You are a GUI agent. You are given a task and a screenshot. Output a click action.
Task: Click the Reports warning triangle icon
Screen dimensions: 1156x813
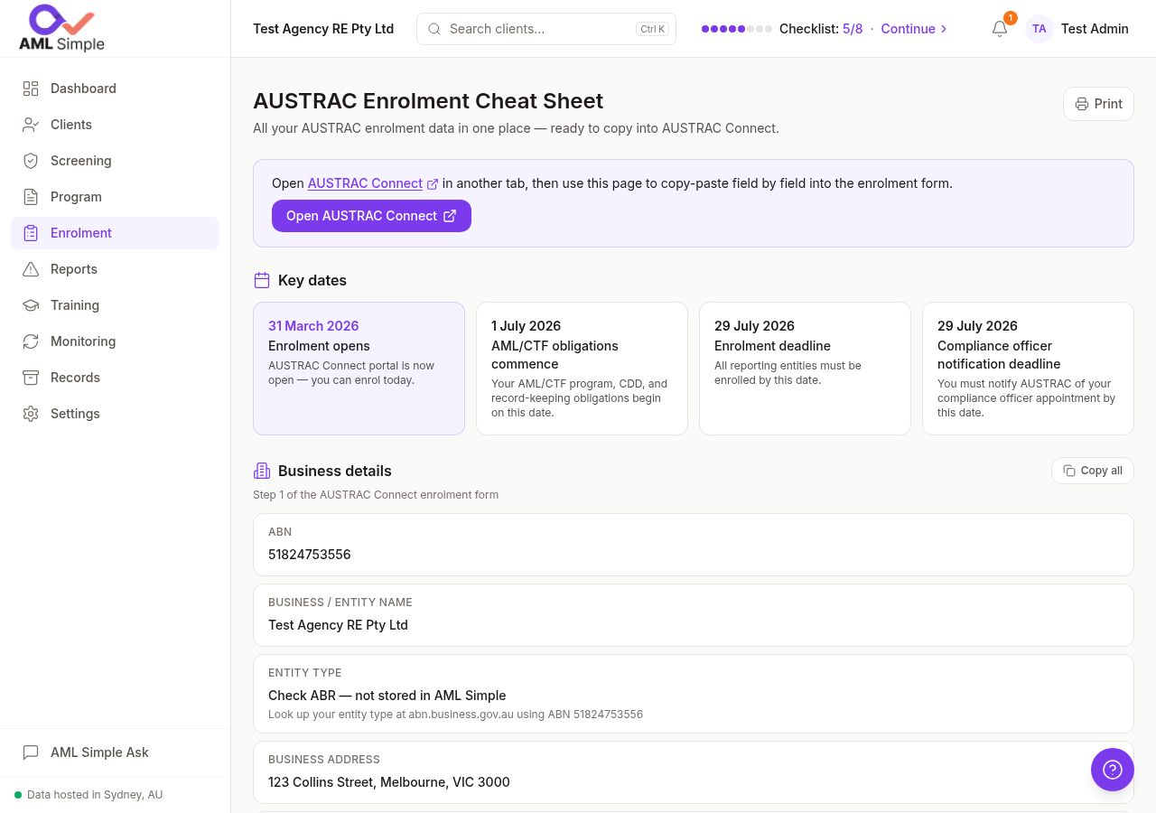(x=31, y=269)
